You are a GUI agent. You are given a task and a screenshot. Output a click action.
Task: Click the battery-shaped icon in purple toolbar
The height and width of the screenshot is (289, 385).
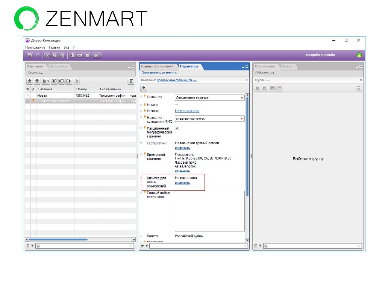(x=80, y=55)
